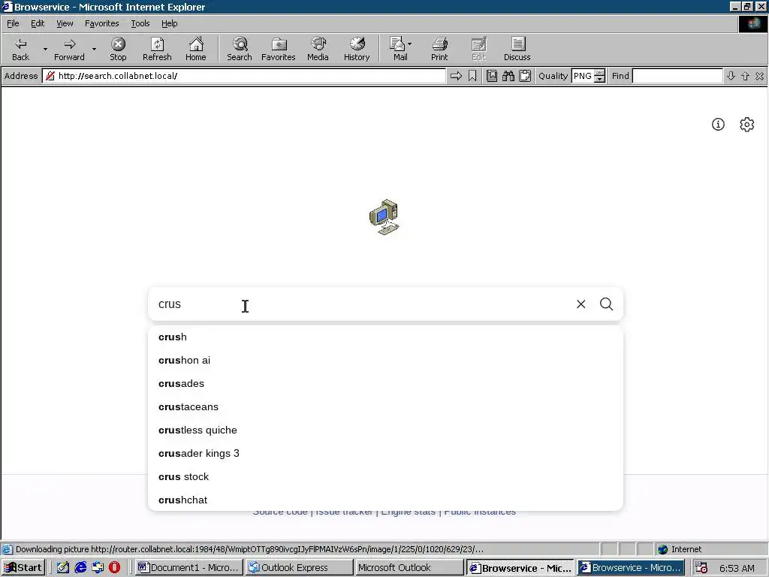Pick the 'crus stock' suggestion

point(385,477)
